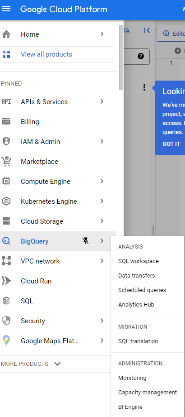Expand MORE PRODUCTS section
The width and height of the screenshot is (185, 417).
(x=31, y=364)
